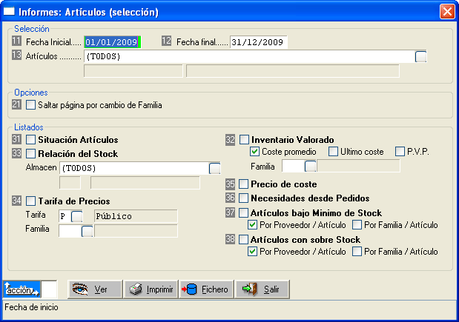Check Artículos bajo Minimo de Stock
Screen dimensions: 459x322
tap(243, 212)
